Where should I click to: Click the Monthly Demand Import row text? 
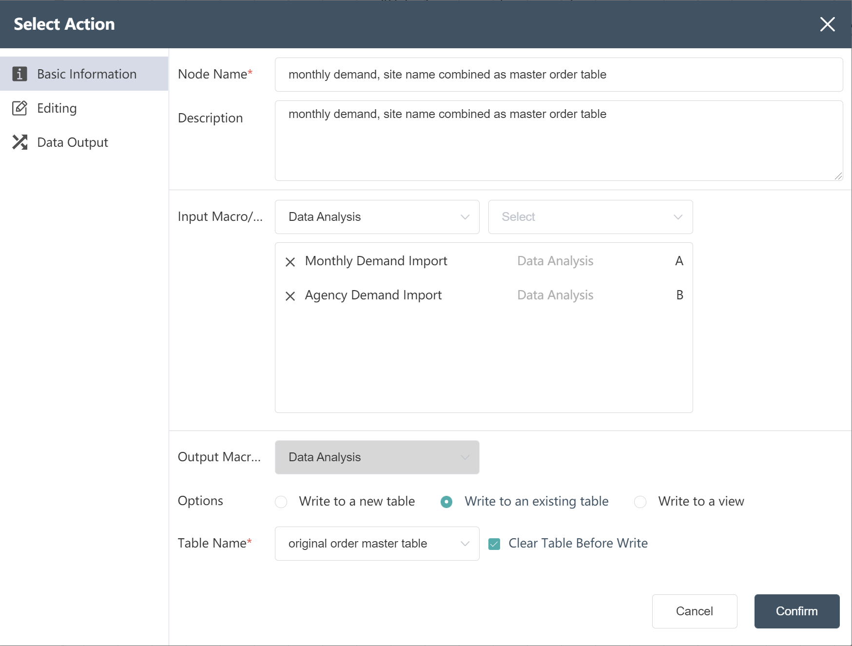[x=376, y=261]
